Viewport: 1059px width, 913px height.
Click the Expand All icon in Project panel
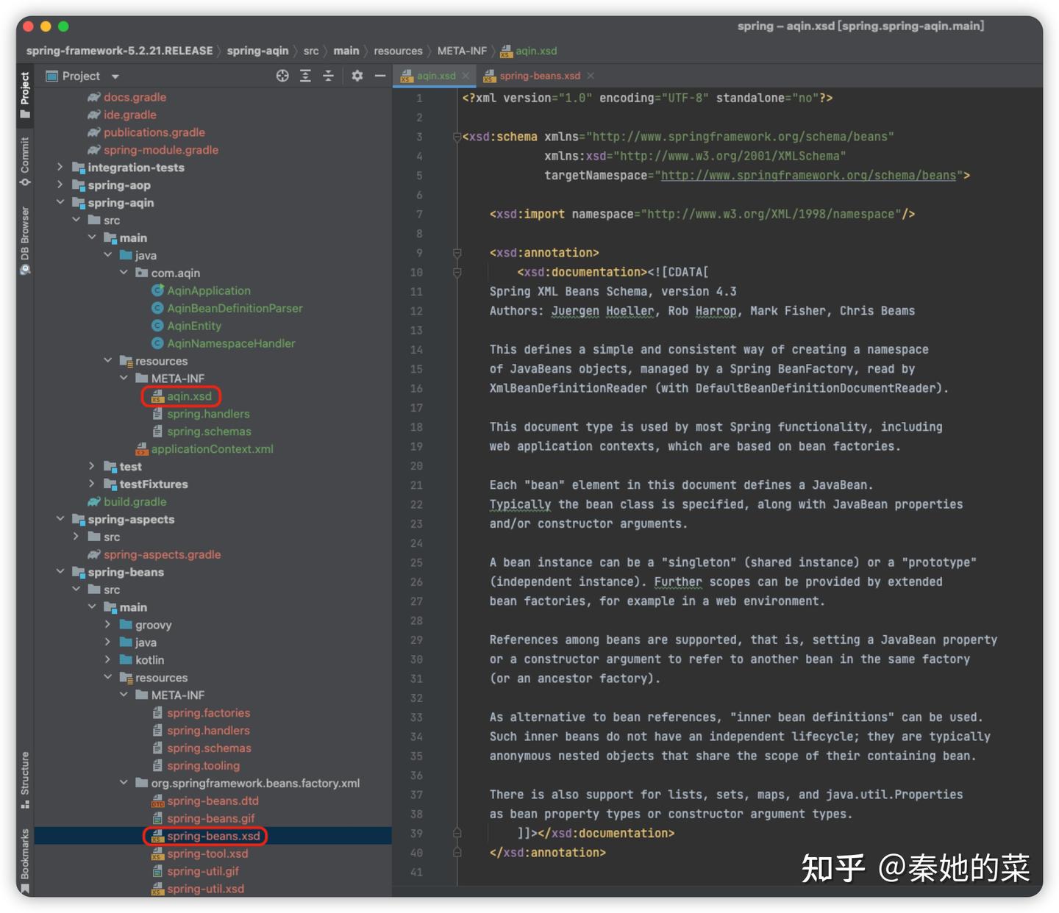click(305, 76)
